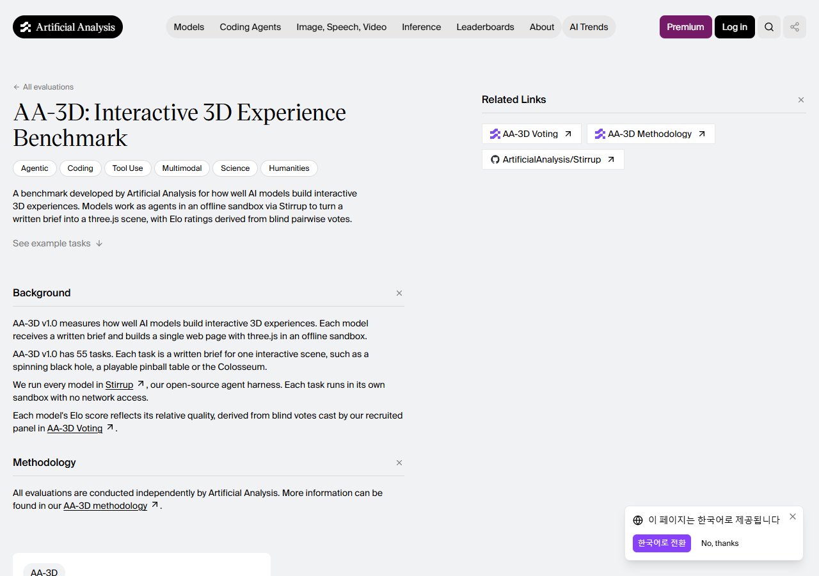Click the Premium button

(x=685, y=27)
